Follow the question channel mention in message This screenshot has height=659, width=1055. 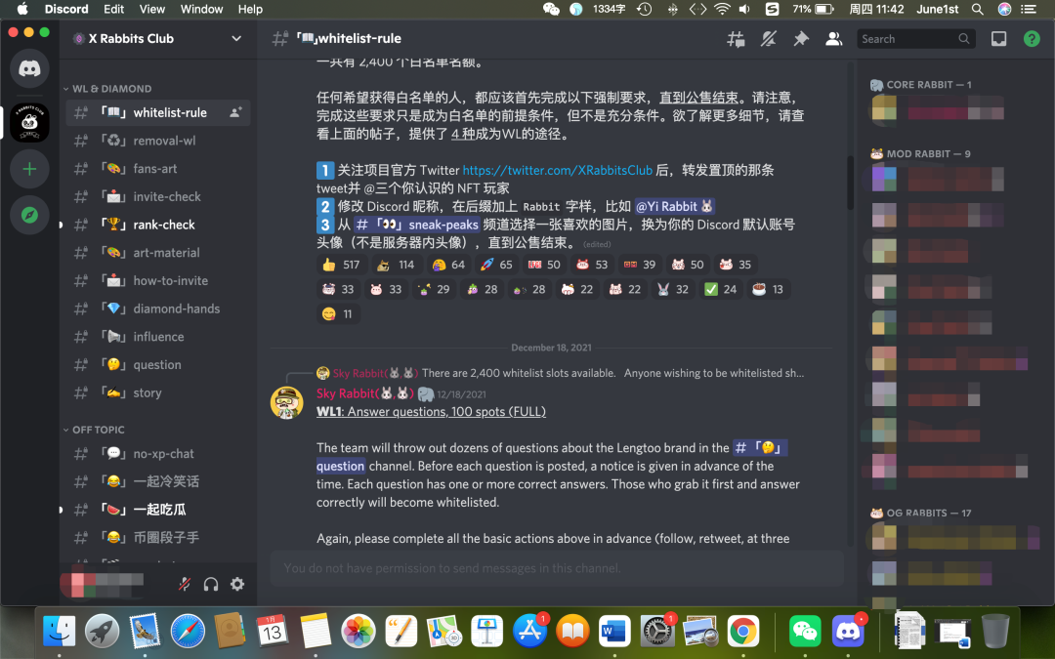(760, 448)
